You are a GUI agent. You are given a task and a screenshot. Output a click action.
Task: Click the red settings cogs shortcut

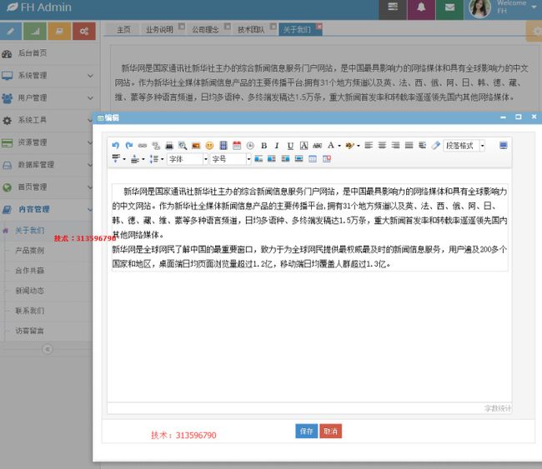point(84,31)
